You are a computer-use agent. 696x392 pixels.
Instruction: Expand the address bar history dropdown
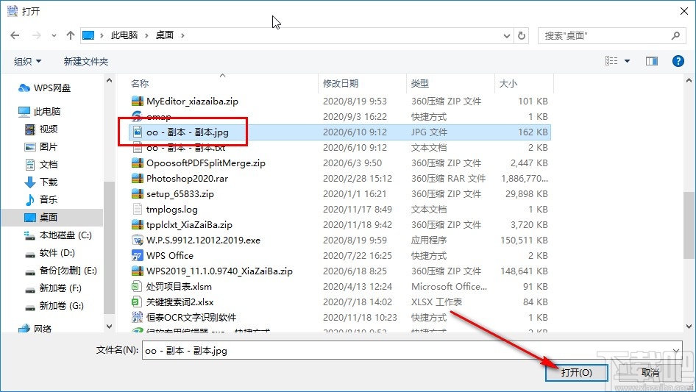(x=507, y=36)
